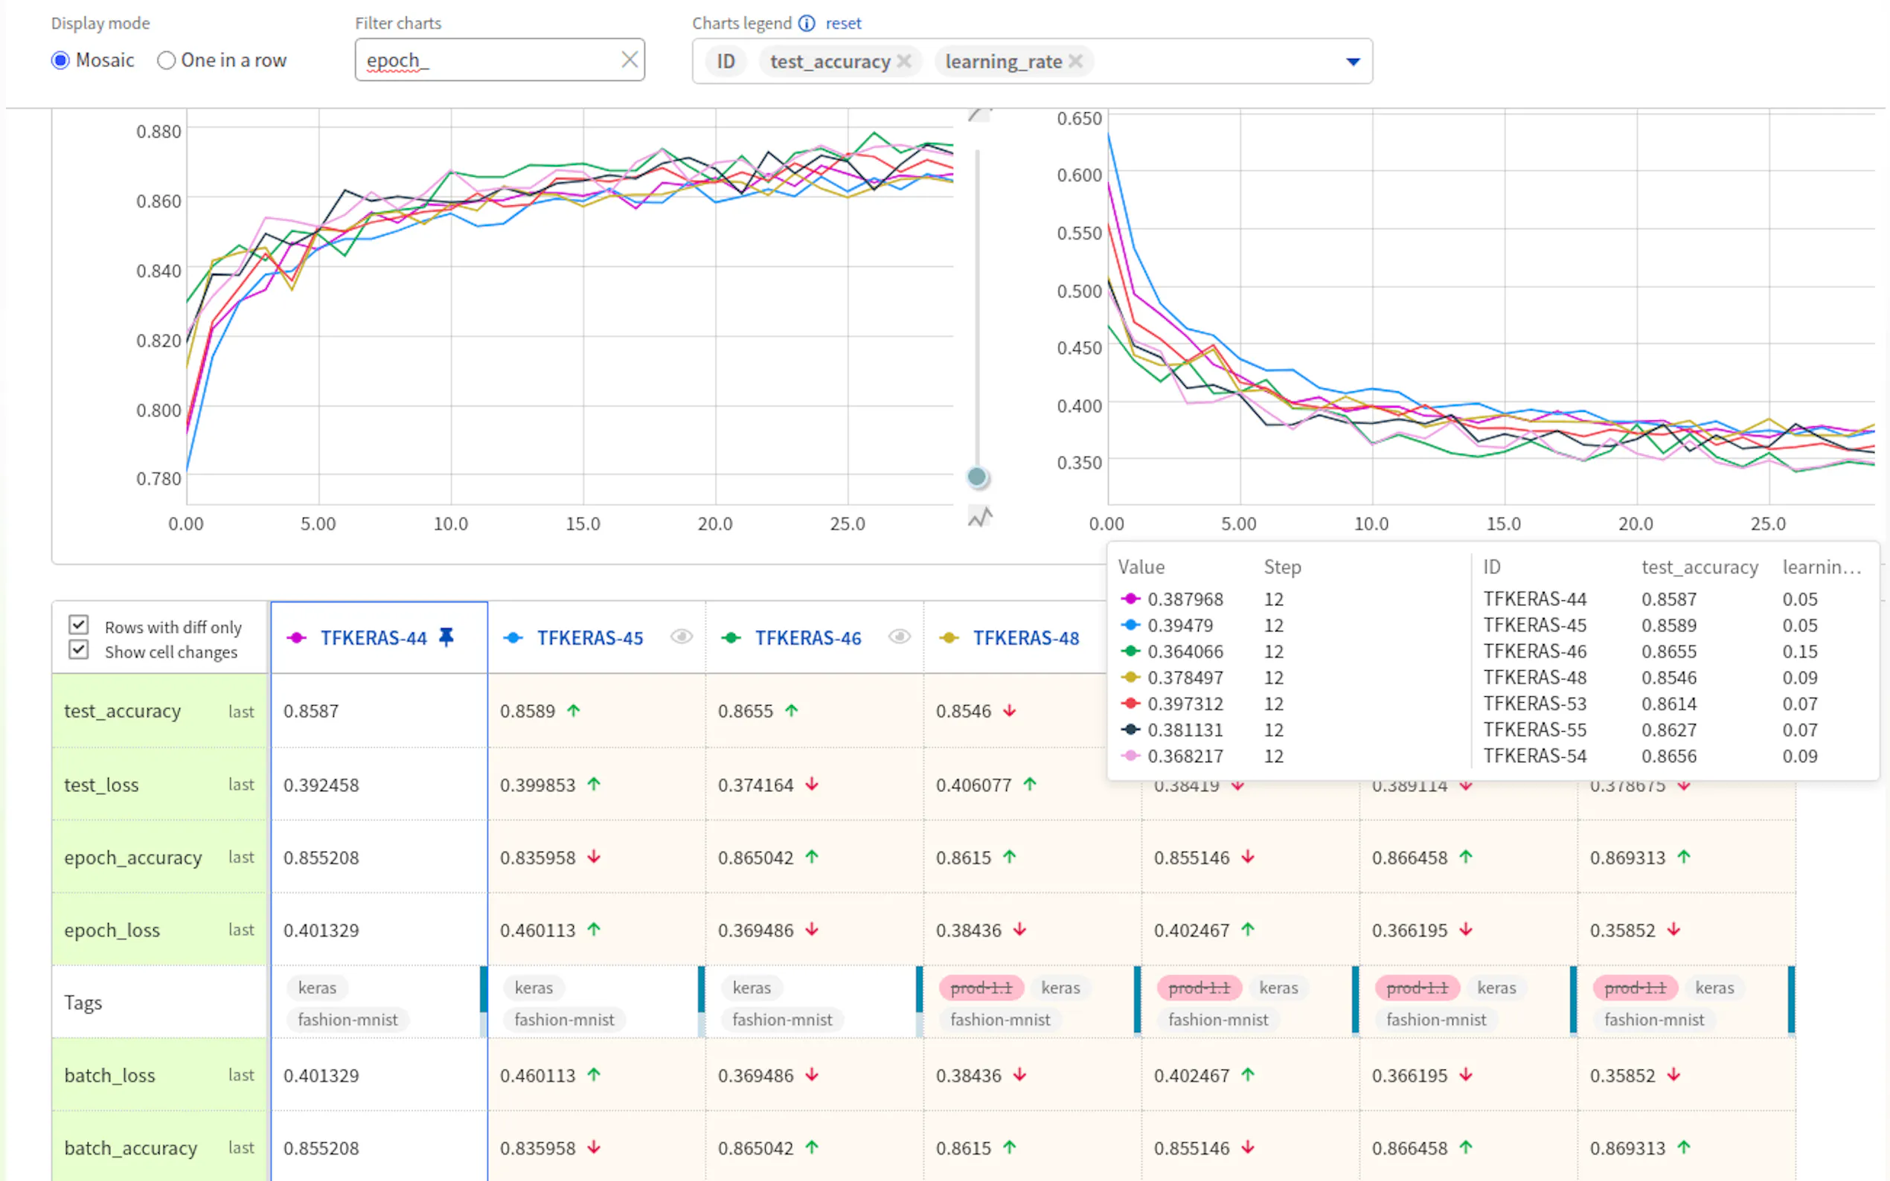
Task: Select Mosaic display mode
Action: [60, 60]
